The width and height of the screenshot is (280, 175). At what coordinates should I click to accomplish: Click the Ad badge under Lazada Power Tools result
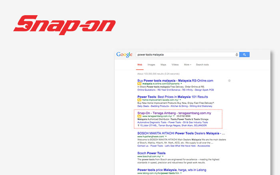click(139, 99)
